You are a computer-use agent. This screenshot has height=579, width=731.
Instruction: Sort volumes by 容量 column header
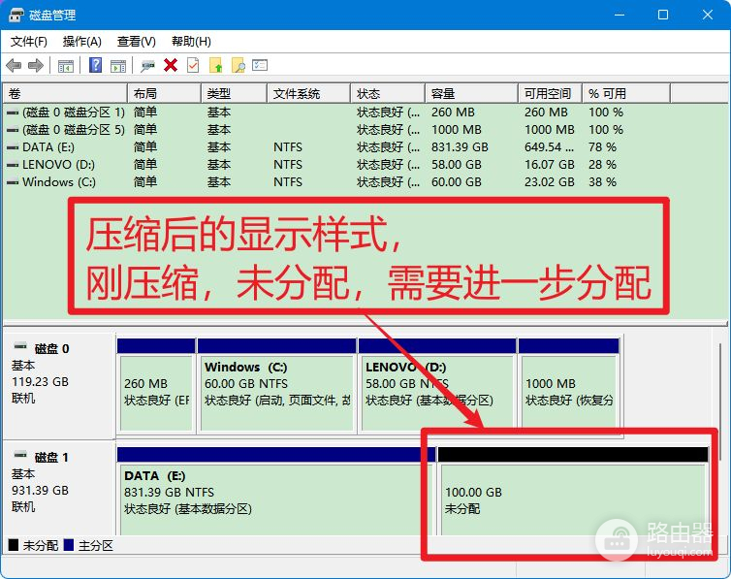[444, 94]
